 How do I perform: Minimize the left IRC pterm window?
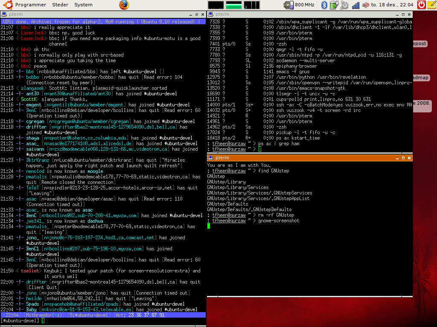point(191,14)
